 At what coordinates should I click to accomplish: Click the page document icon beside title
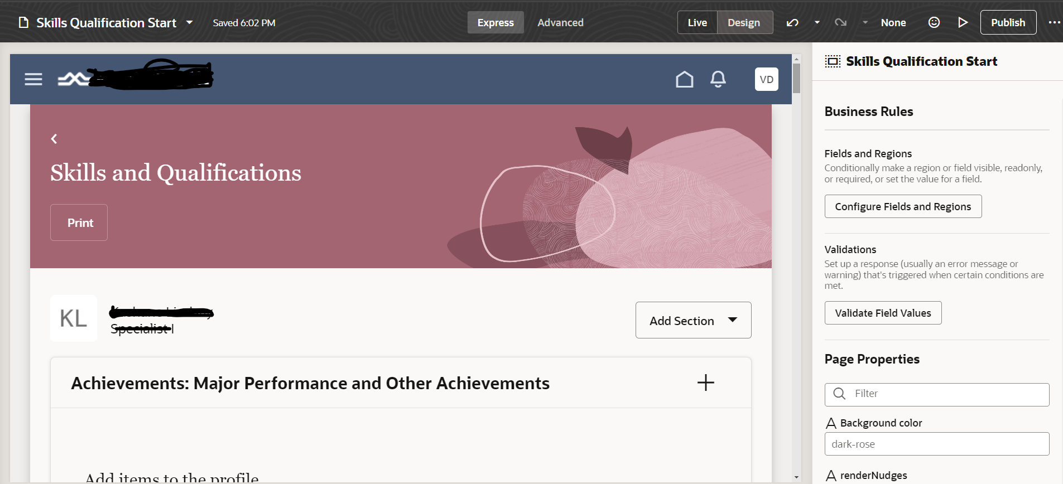pos(23,23)
